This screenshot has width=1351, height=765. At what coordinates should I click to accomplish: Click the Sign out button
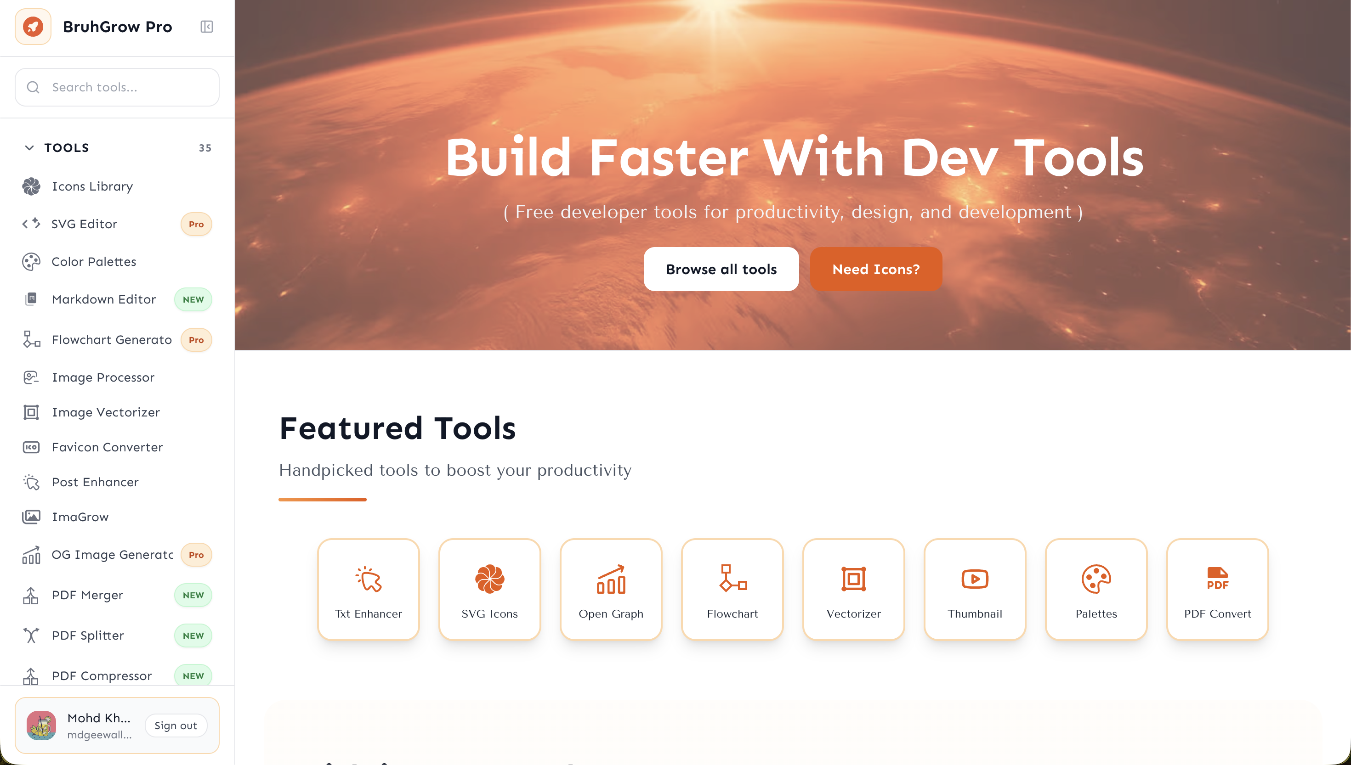(176, 725)
